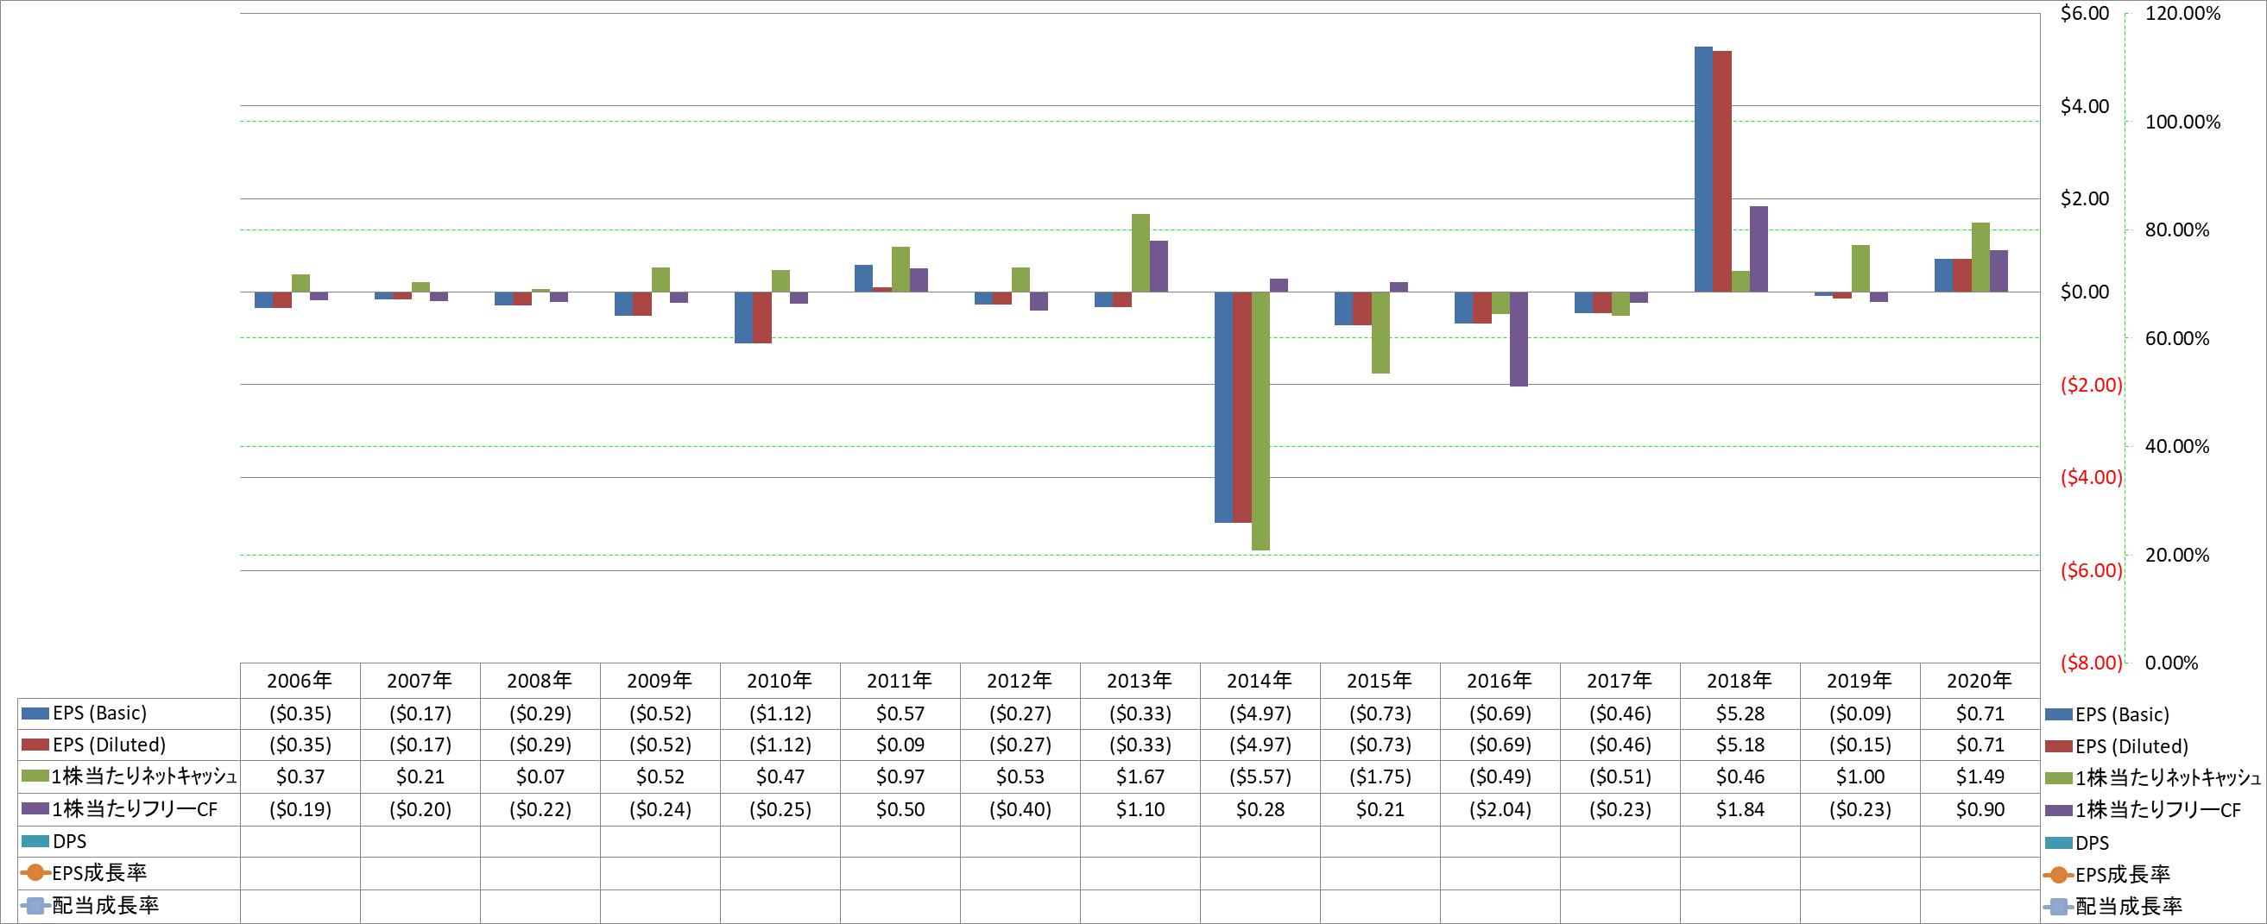Click the ($2.04) free CF cell for 2016
This screenshot has width=2267, height=924.
(1500, 809)
